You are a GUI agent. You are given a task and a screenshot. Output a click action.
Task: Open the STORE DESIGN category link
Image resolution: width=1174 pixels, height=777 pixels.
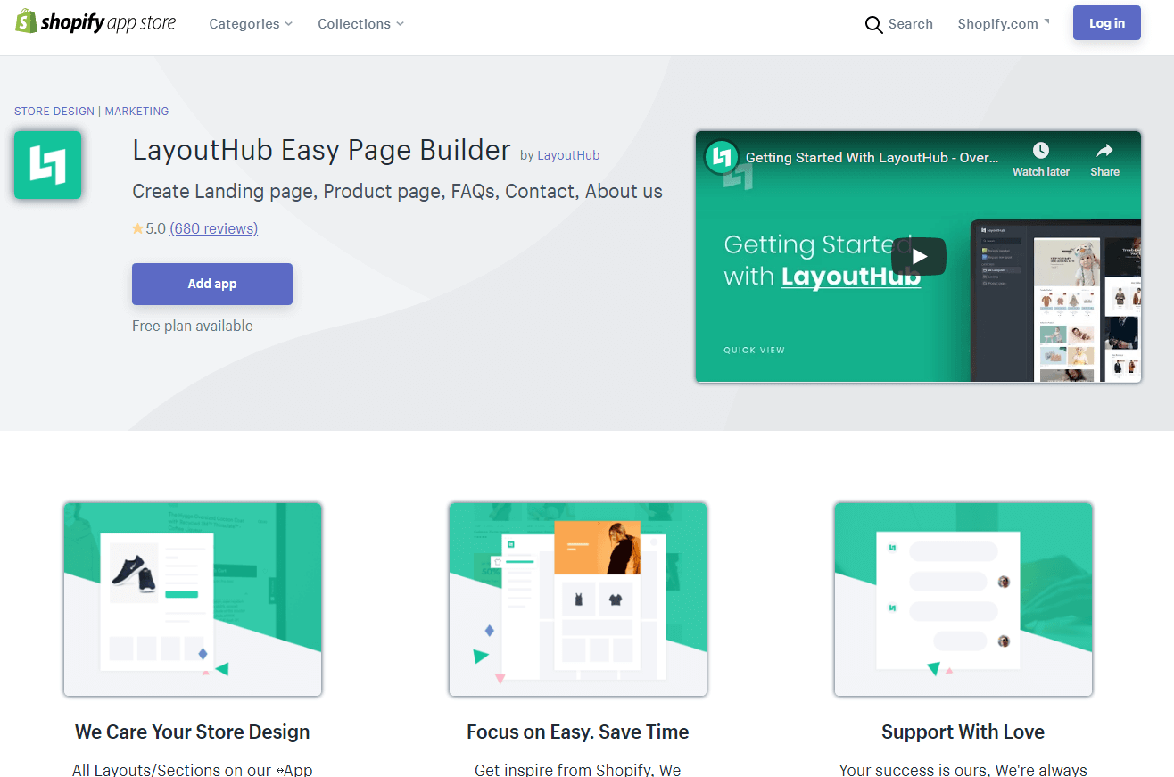[54, 112]
